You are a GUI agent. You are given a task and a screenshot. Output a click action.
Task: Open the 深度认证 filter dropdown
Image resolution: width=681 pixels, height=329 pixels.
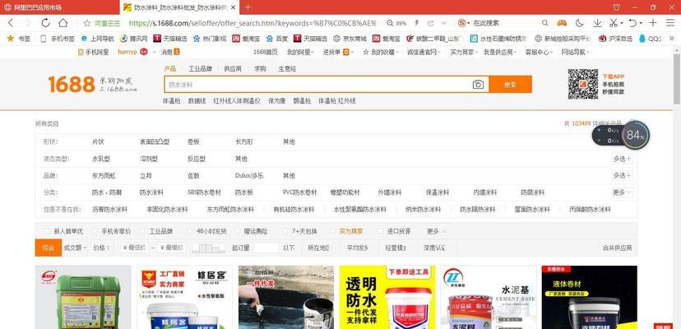coord(435,248)
